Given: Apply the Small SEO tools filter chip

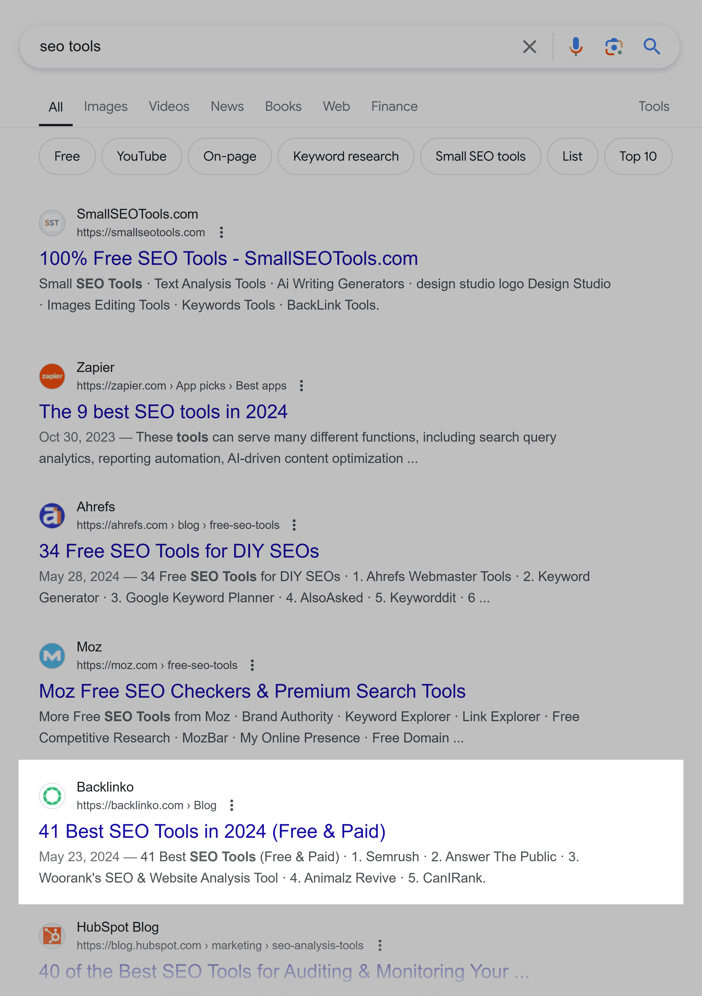Looking at the screenshot, I should point(480,156).
